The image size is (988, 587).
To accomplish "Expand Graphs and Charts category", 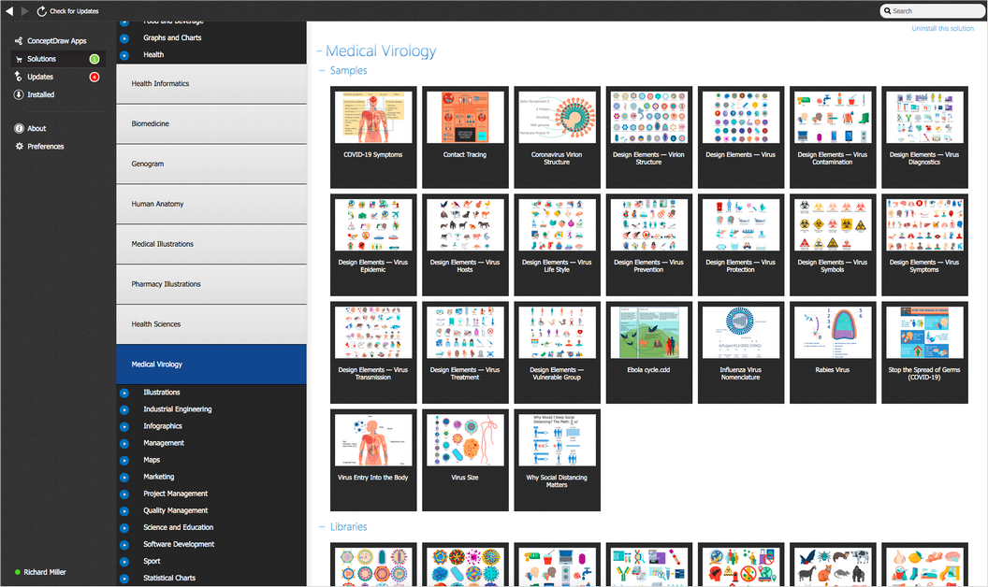I will coord(124,37).
